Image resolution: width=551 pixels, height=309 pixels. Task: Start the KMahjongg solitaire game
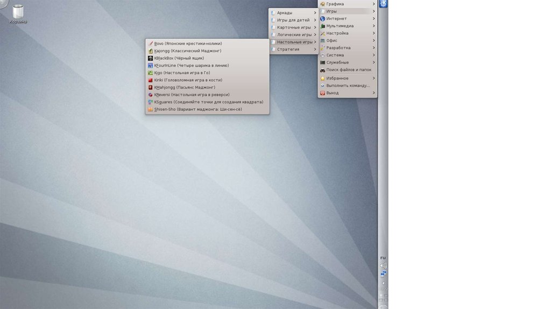tap(184, 87)
